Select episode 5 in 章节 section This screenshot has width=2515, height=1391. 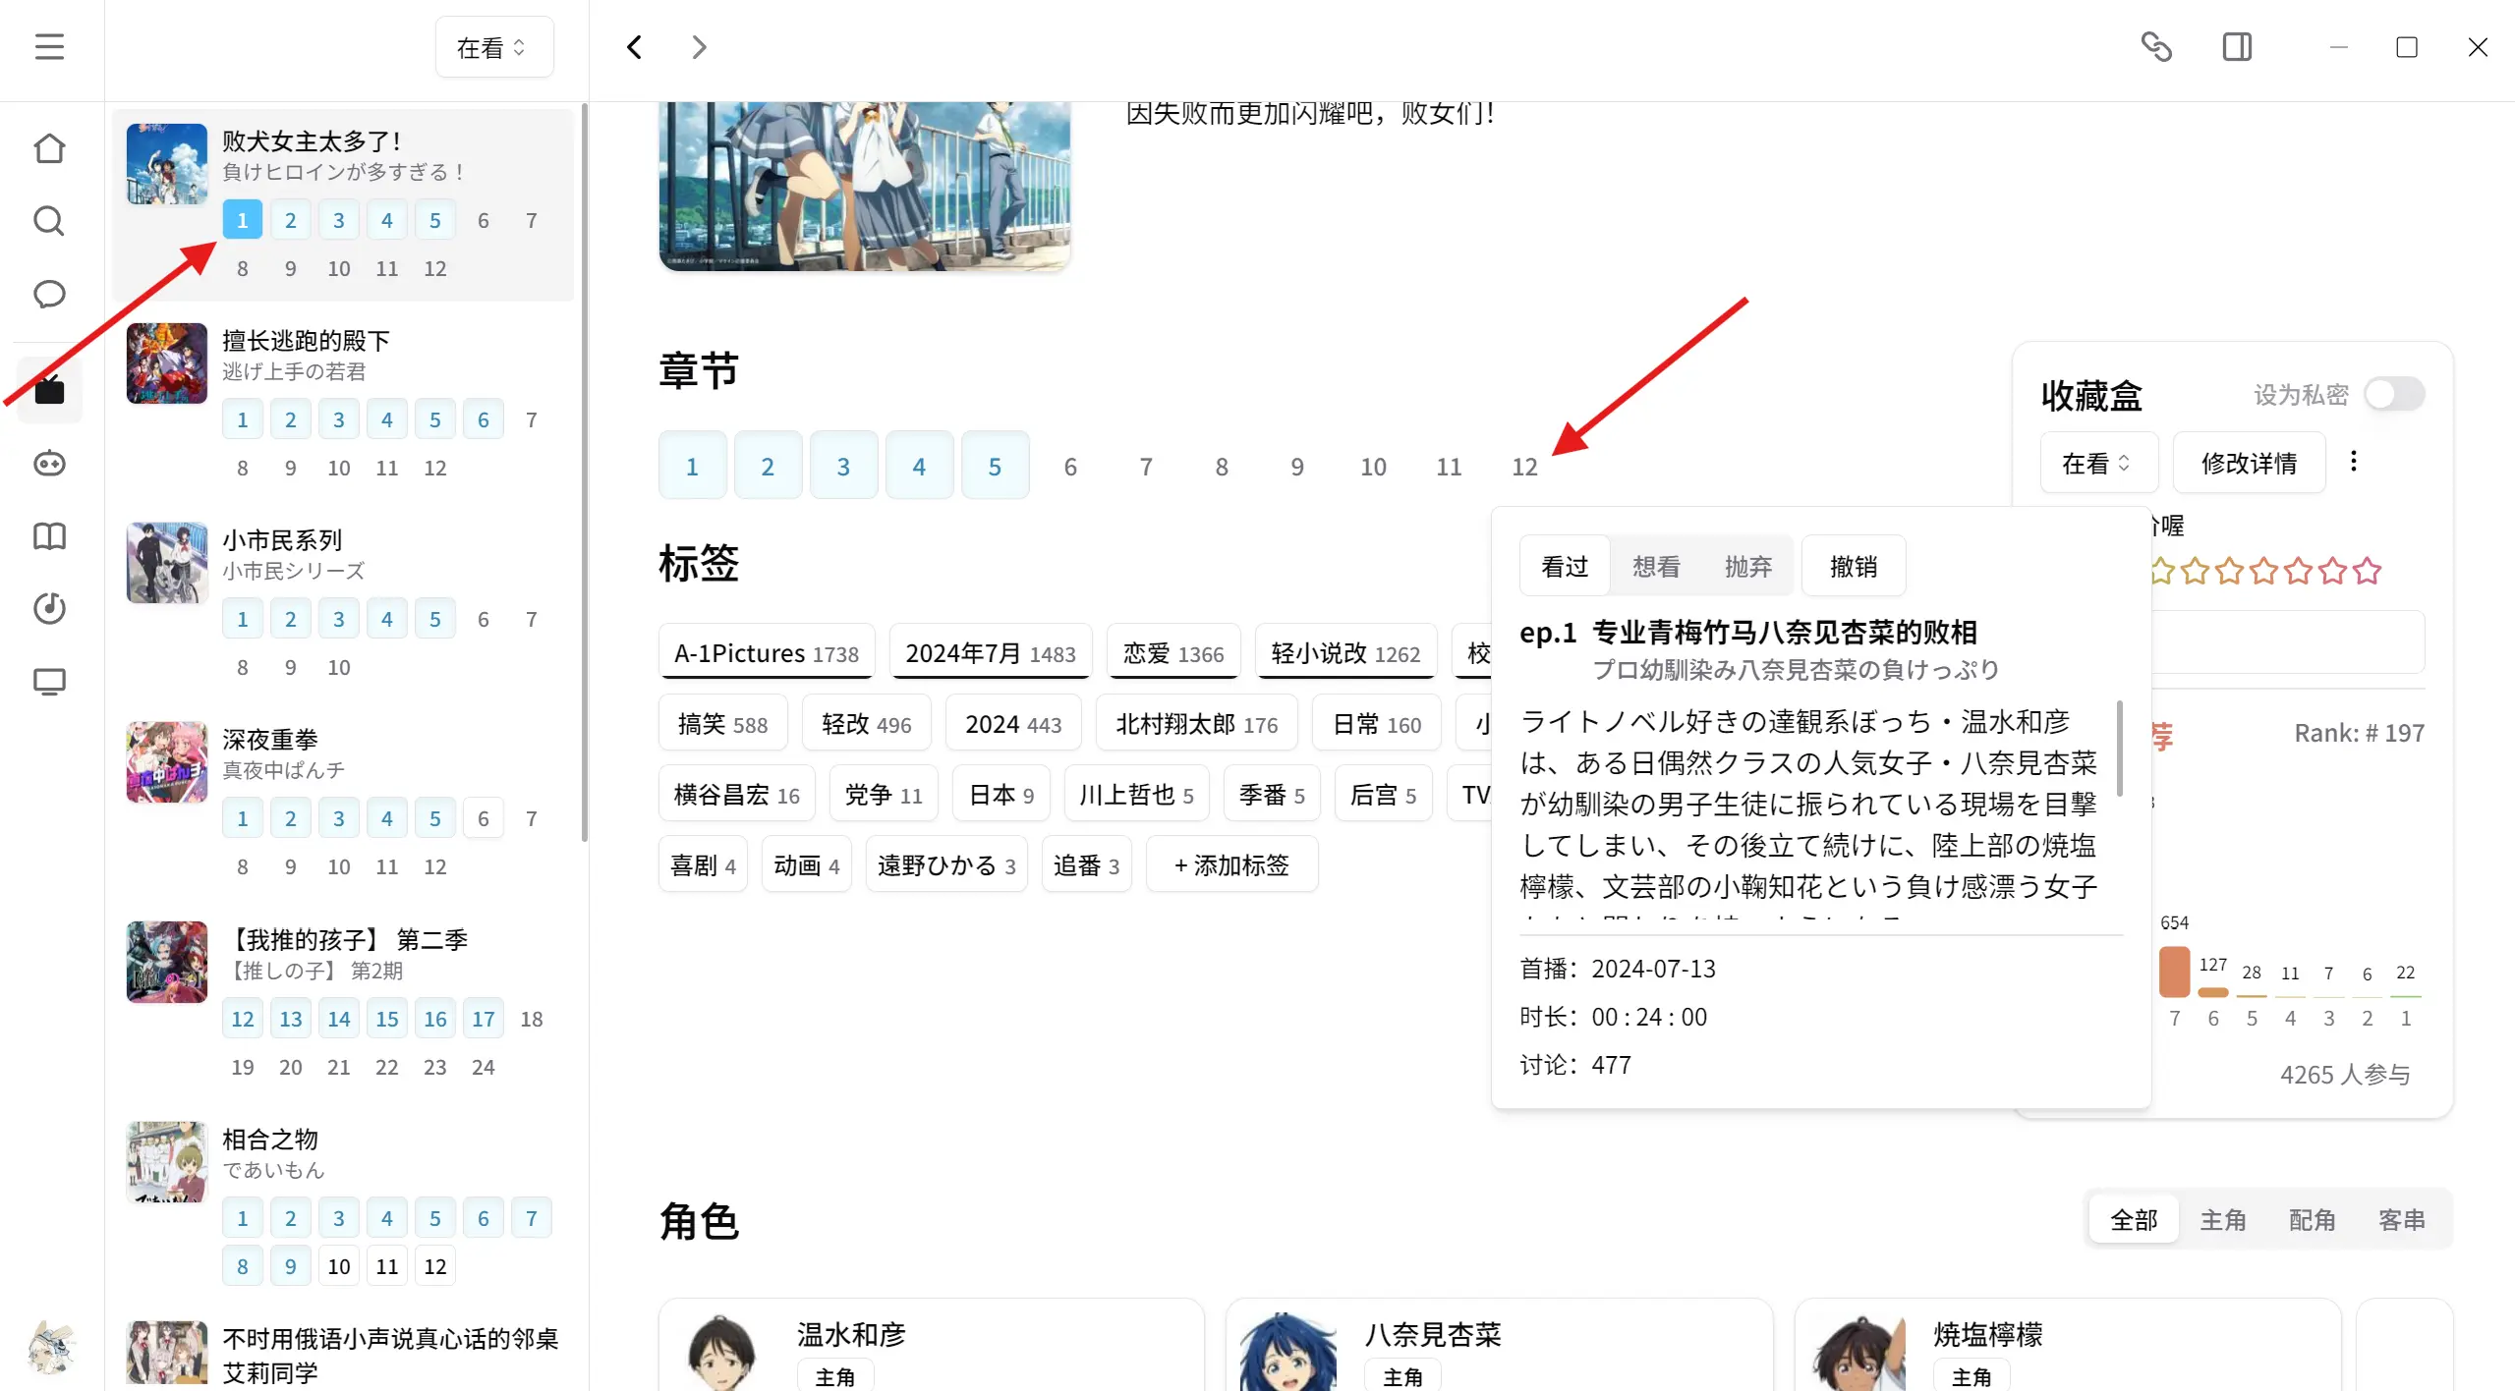[995, 466]
